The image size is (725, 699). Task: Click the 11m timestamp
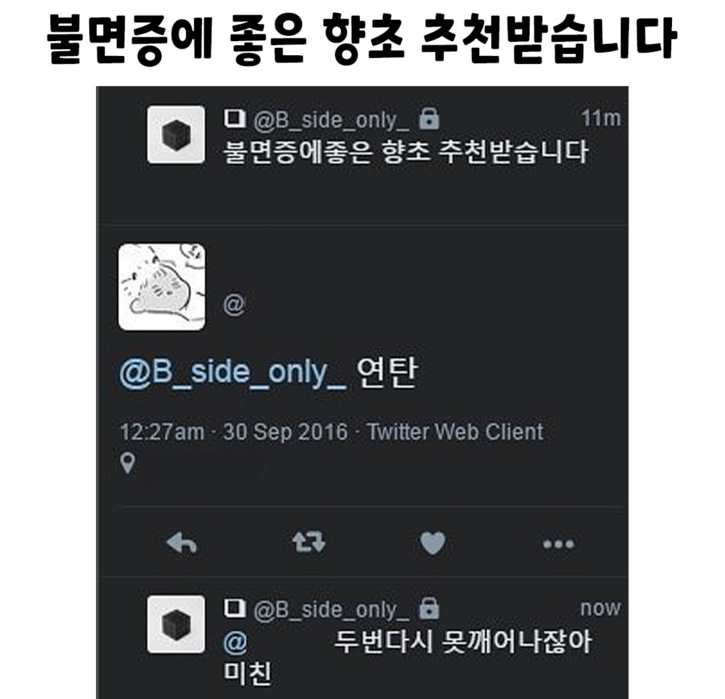point(601,118)
